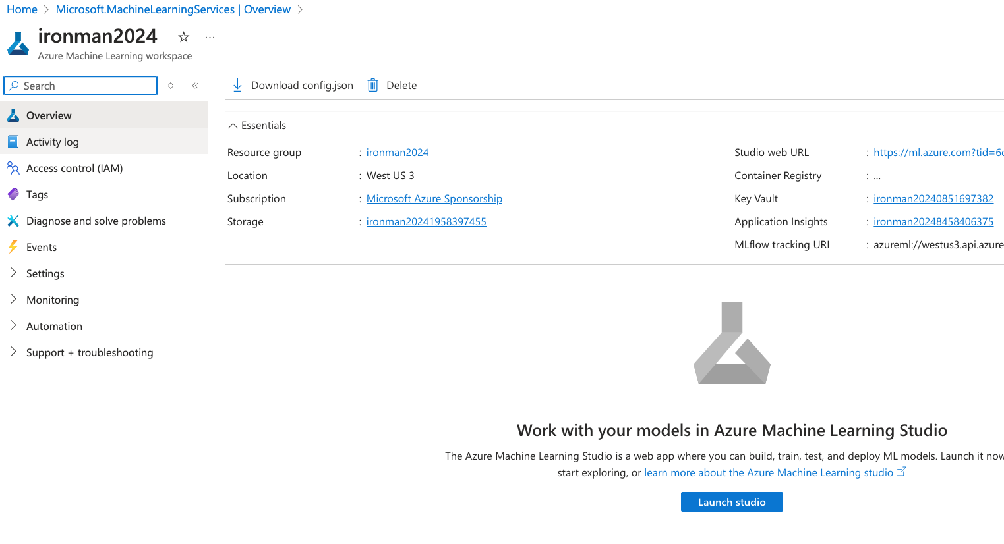Viewport: 1004px width, 544px height.
Task: Click the Overview flask icon in sidebar
Action: click(x=13, y=115)
